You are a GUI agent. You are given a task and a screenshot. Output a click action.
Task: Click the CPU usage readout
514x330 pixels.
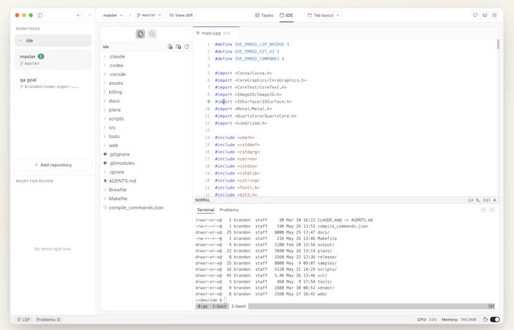[x=427, y=320]
